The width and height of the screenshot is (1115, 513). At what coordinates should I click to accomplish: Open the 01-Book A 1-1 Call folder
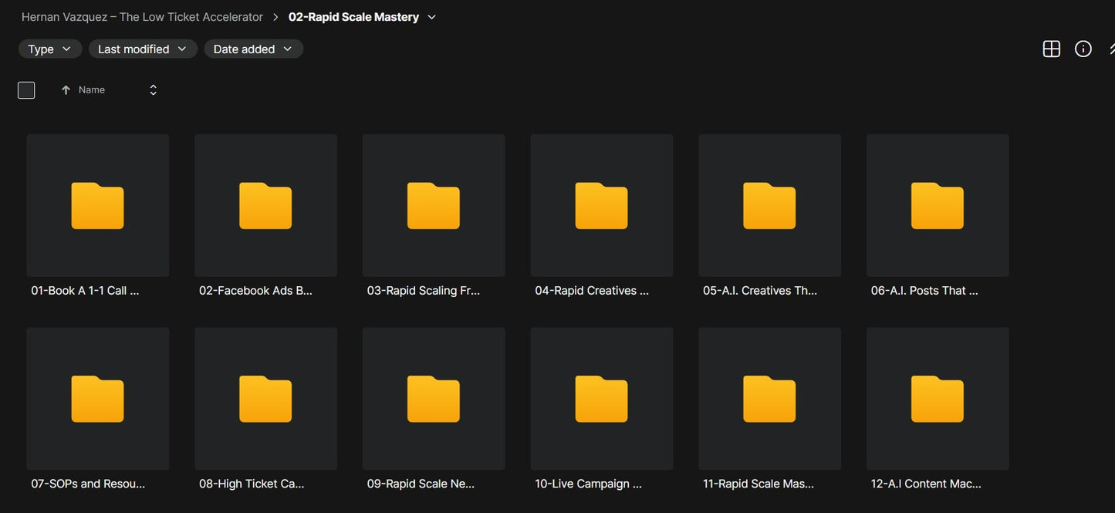pyautogui.click(x=98, y=205)
